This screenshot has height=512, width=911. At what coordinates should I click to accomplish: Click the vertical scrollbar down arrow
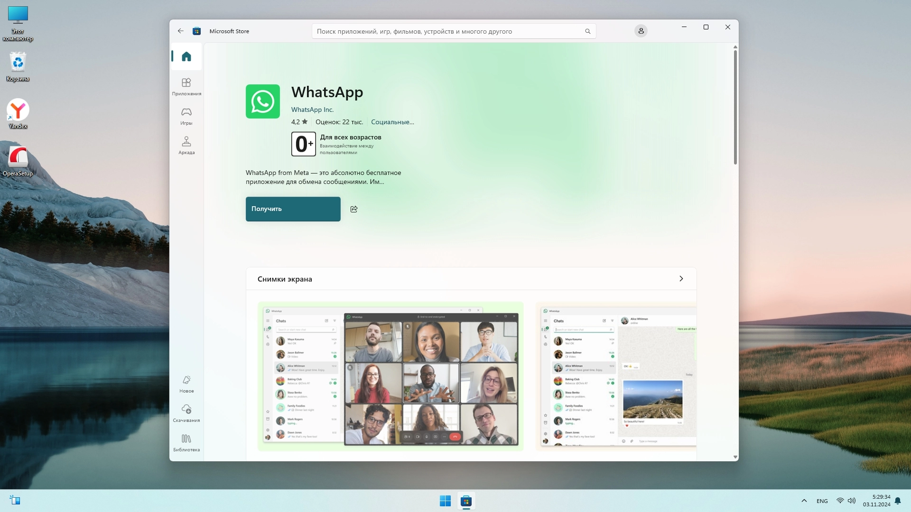[x=735, y=457]
